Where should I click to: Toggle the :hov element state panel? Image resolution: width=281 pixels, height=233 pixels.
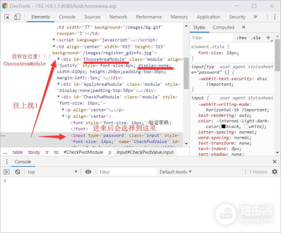242,38
